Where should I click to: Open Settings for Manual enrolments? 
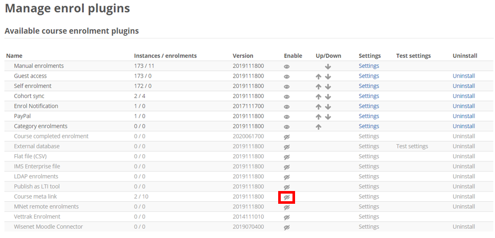369,66
